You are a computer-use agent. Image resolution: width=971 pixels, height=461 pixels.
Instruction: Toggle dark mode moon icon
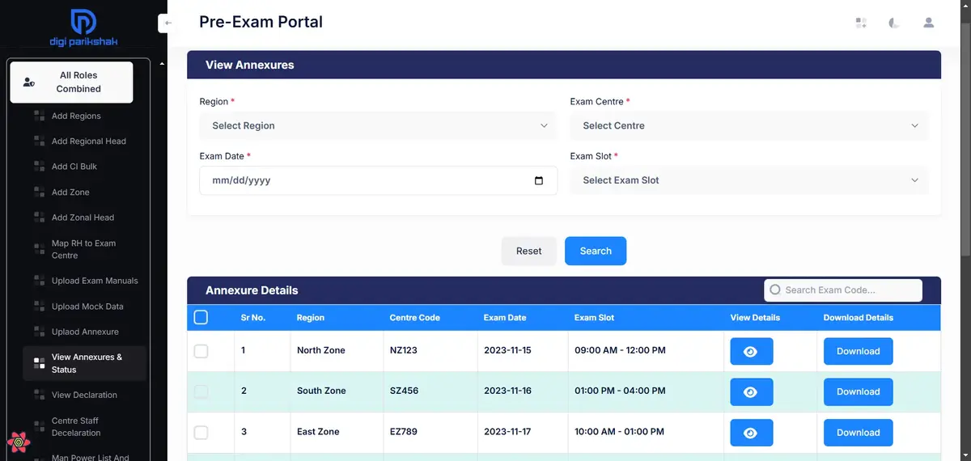[x=894, y=23]
